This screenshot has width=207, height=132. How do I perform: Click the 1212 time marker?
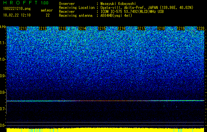point(43,28)
